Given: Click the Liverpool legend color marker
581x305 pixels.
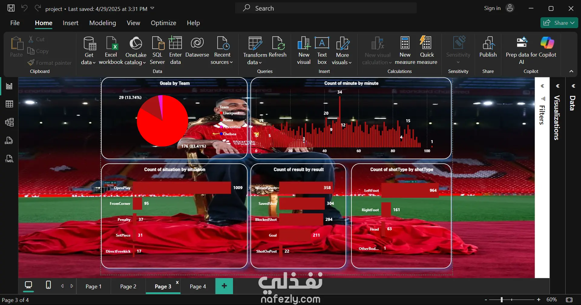Looking at the screenshot, I should coord(222,113).
